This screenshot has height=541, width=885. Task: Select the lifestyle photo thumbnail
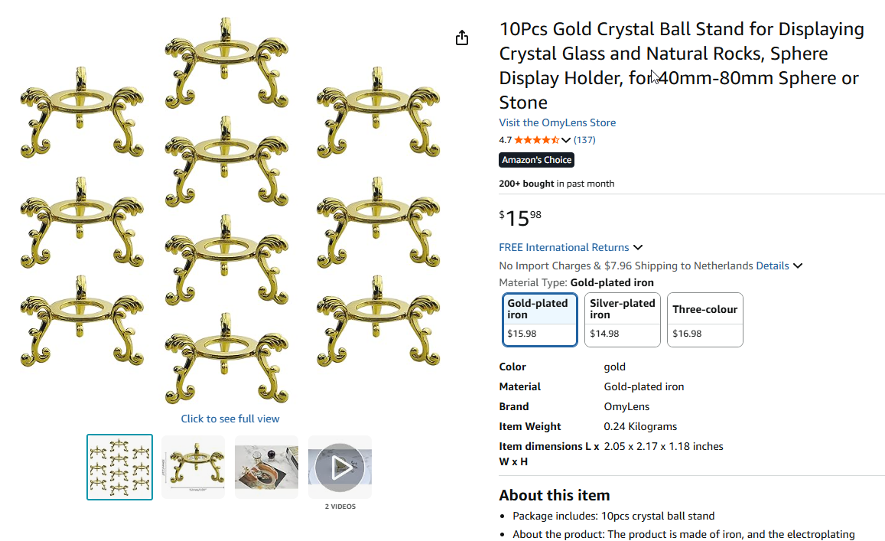coord(266,467)
